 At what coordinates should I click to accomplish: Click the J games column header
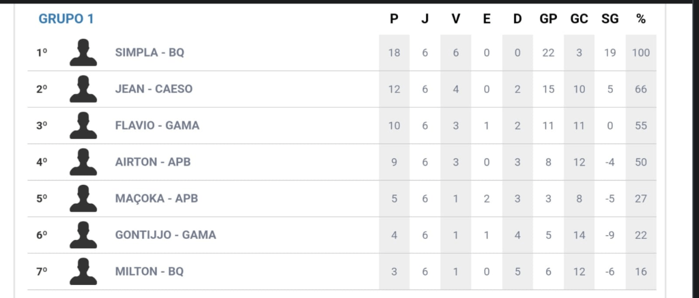[x=425, y=19]
